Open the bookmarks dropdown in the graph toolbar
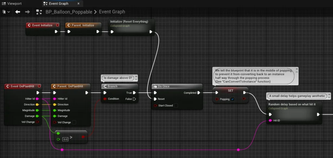The width and height of the screenshot is (333, 158). (6, 12)
